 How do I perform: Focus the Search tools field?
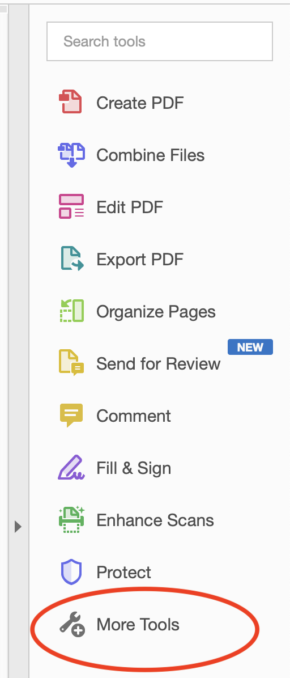pos(160,41)
